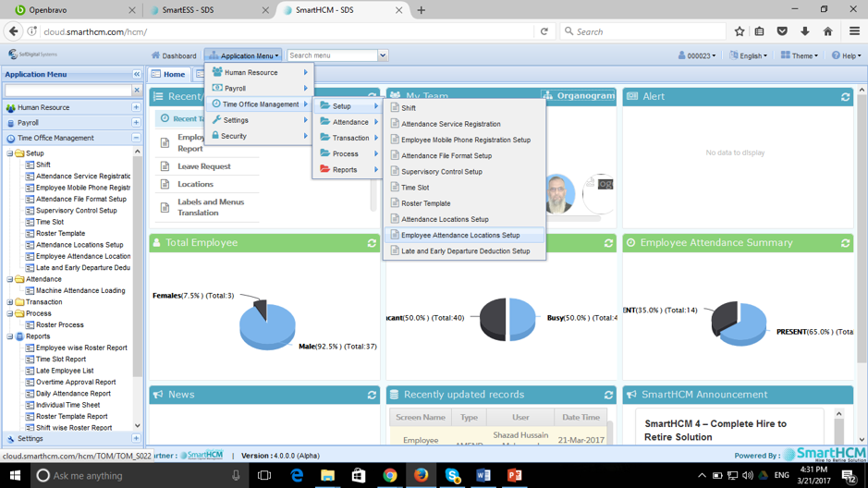The height and width of the screenshot is (488, 868).
Task: Expand Human Resource section in sidebar
Action: pos(136,107)
